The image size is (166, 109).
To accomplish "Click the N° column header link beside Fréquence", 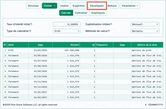I will coord(94,45).
